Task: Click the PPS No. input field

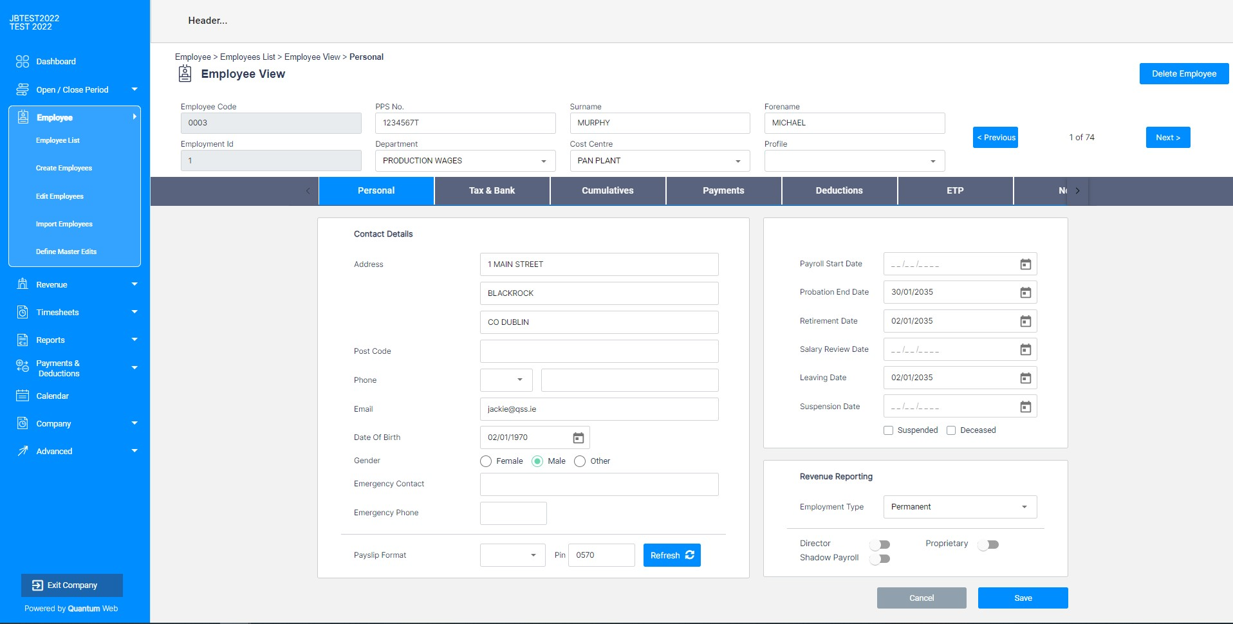Action: (x=465, y=123)
